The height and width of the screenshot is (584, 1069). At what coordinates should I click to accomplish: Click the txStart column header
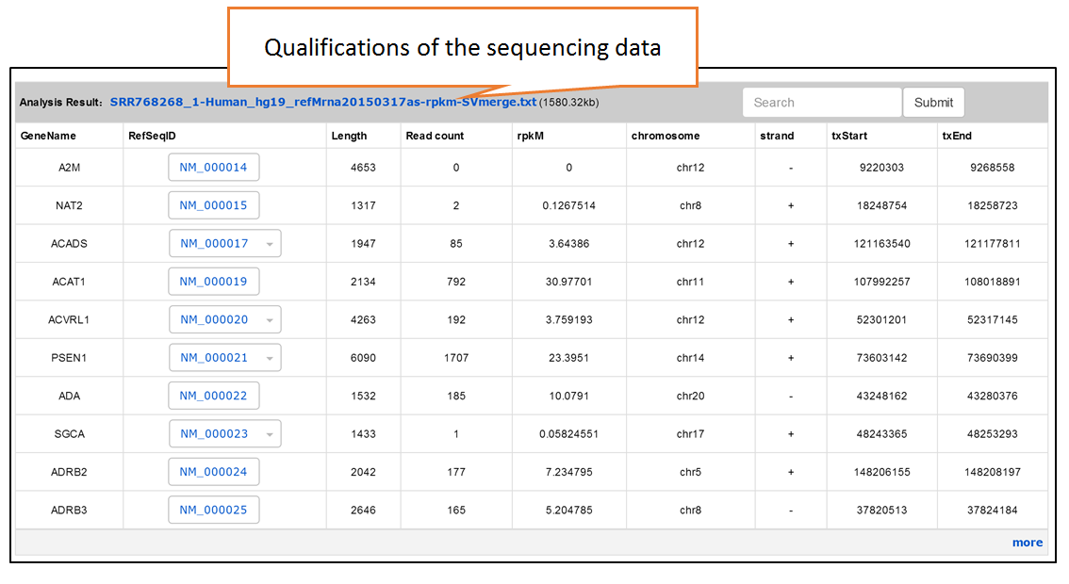coord(849,136)
